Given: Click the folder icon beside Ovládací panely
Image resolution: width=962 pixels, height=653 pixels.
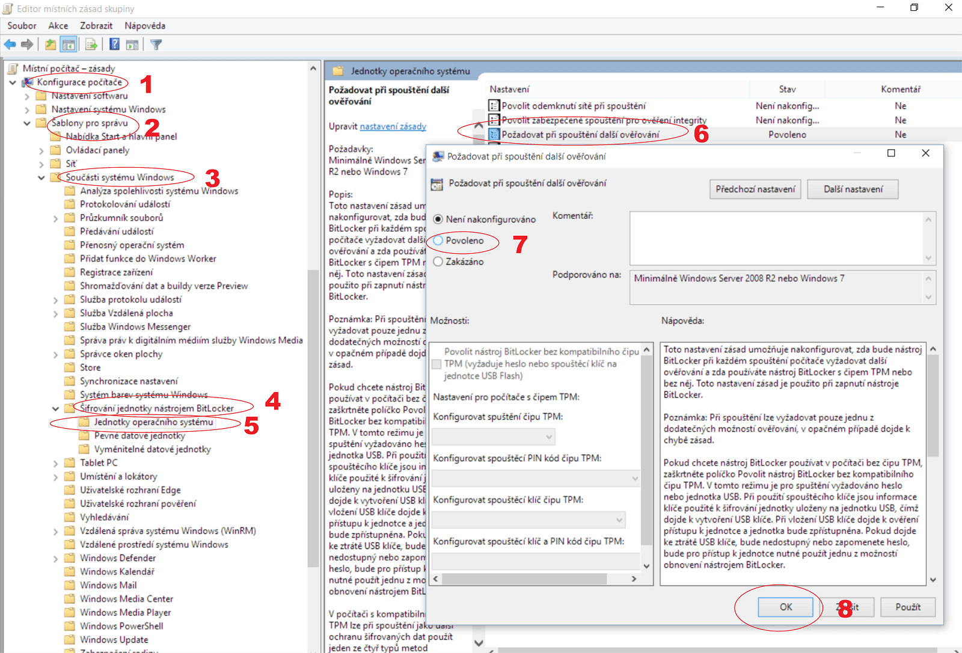Looking at the screenshot, I should (55, 150).
